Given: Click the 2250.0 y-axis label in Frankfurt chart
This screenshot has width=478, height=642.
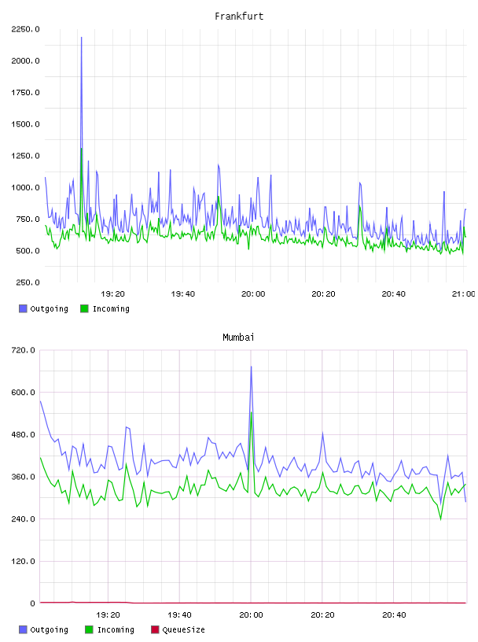Looking at the screenshot, I should click(x=25, y=29).
